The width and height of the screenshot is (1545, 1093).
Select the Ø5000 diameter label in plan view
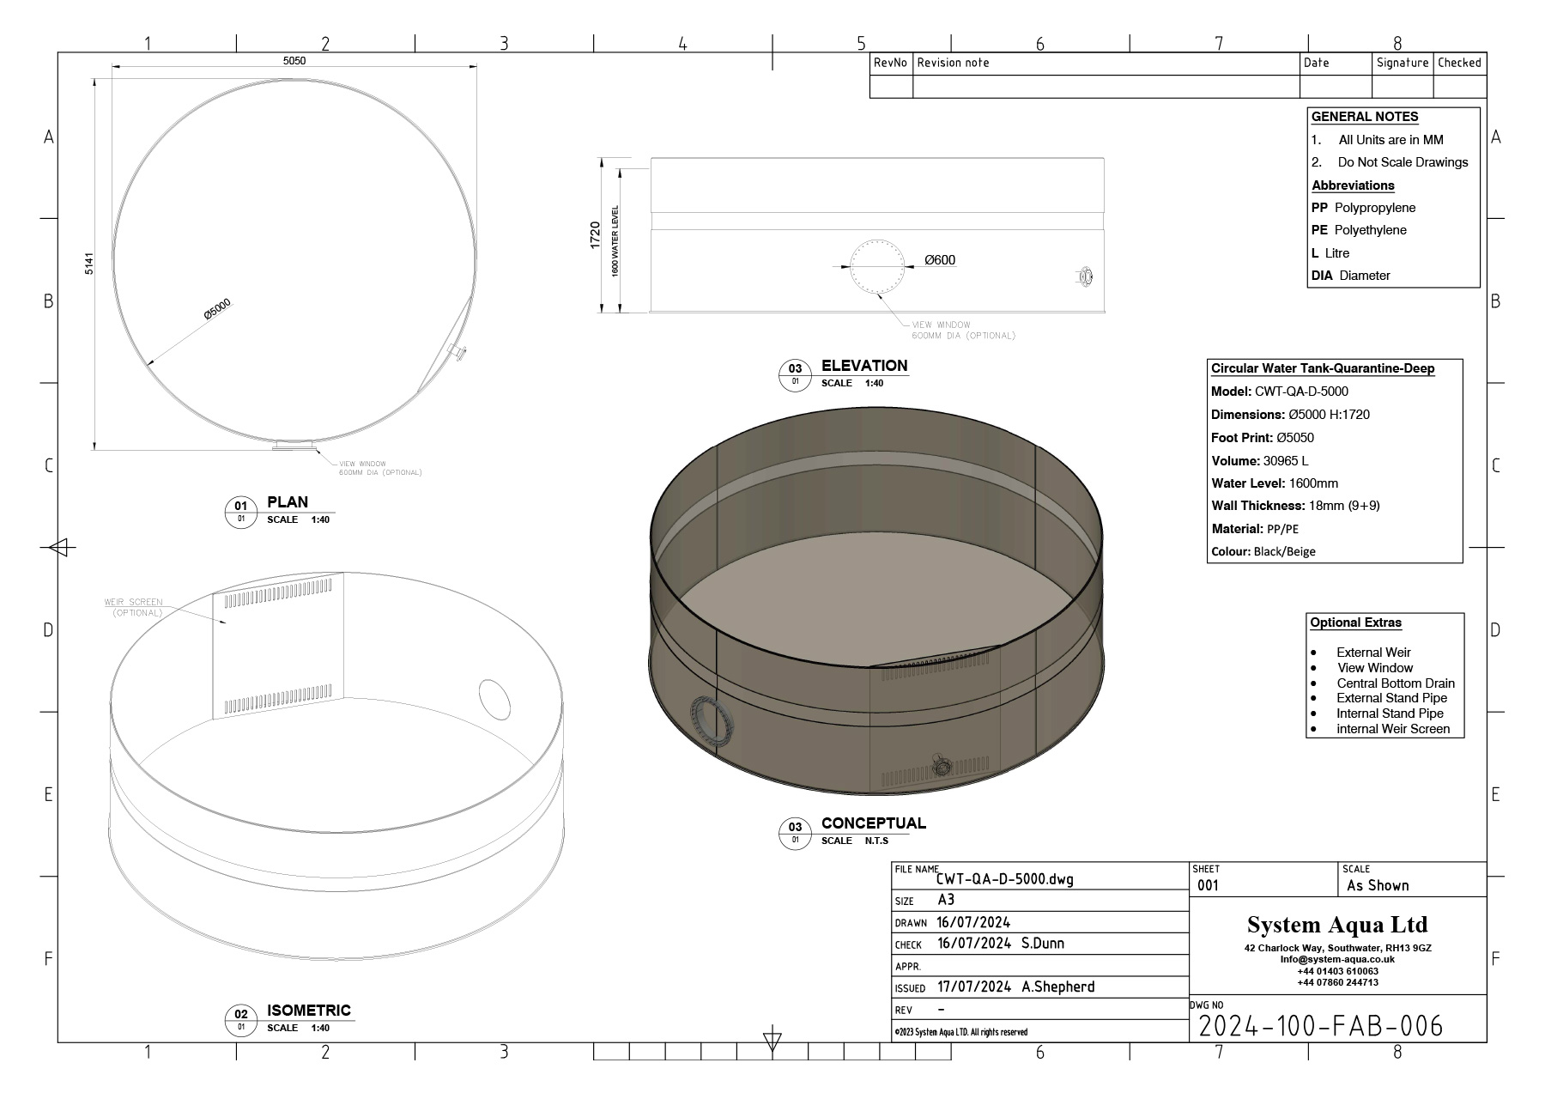pos(217,309)
